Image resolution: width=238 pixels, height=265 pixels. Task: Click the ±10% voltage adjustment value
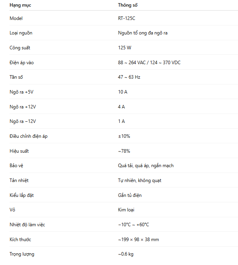[x=124, y=136]
